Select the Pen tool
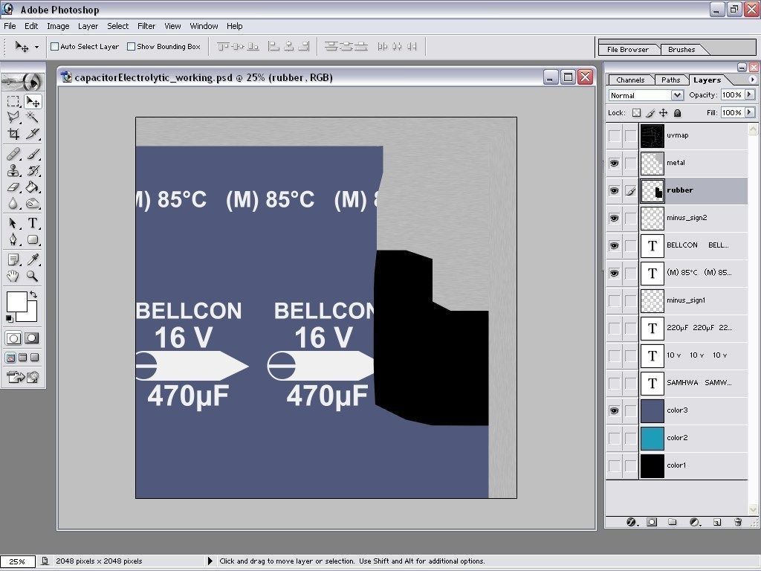 pos(13,239)
